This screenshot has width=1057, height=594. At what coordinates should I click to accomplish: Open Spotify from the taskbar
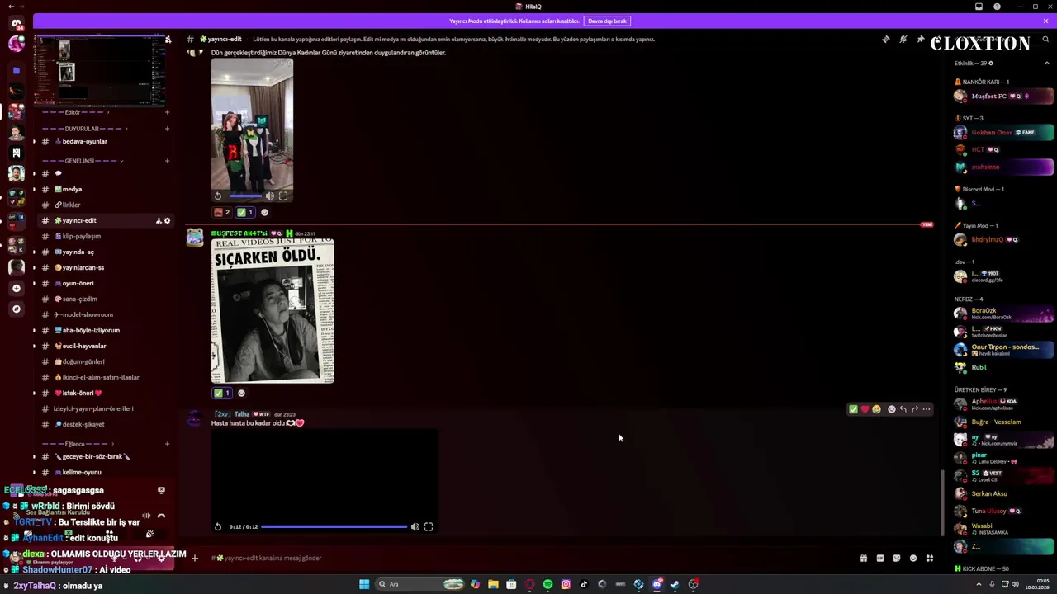(547, 584)
